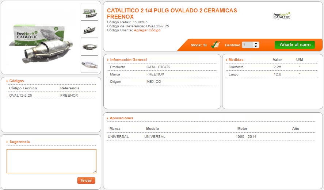Click the Motor column header

click(x=242, y=128)
